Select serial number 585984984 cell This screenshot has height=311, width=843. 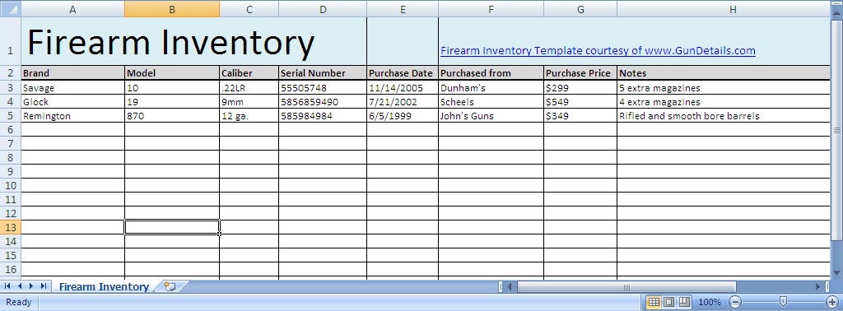pos(323,115)
